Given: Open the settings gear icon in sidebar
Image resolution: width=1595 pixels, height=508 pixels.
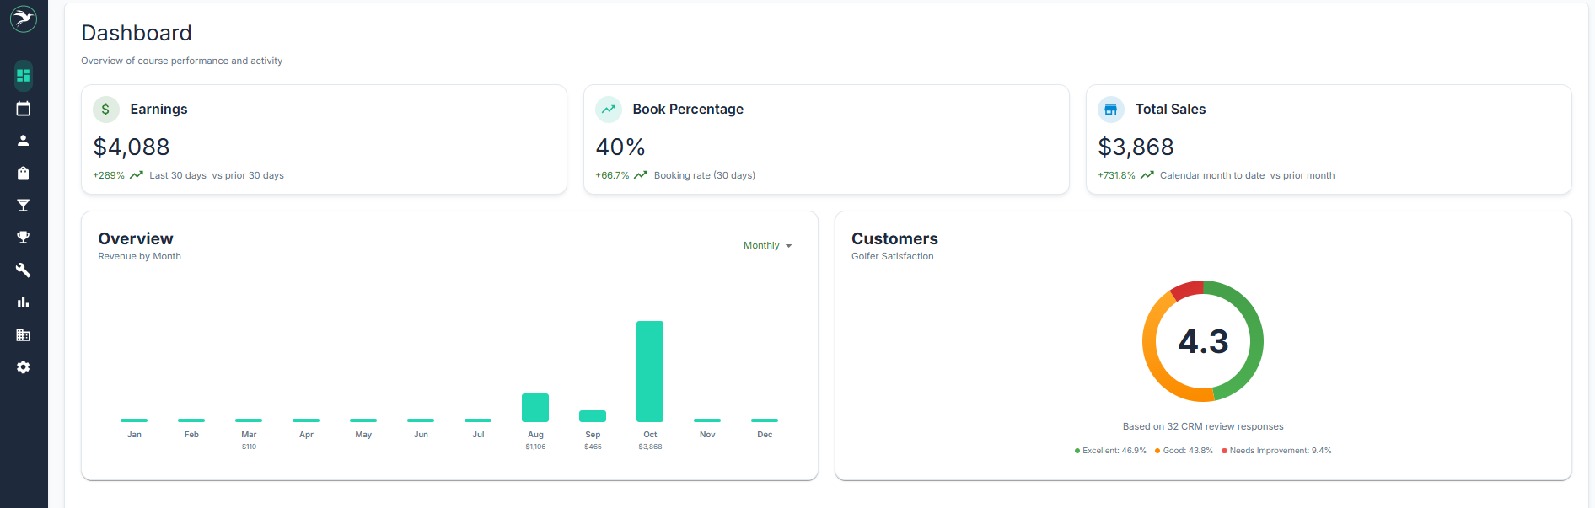Looking at the screenshot, I should 24,367.
